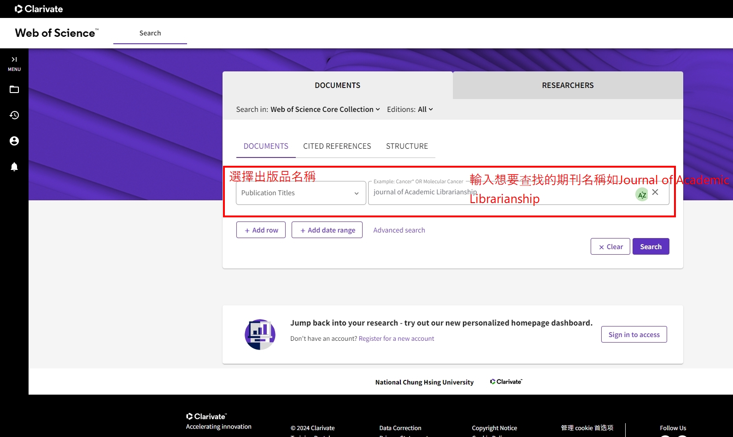
Task: Click the Follow Us footer text
Action: pyautogui.click(x=673, y=428)
